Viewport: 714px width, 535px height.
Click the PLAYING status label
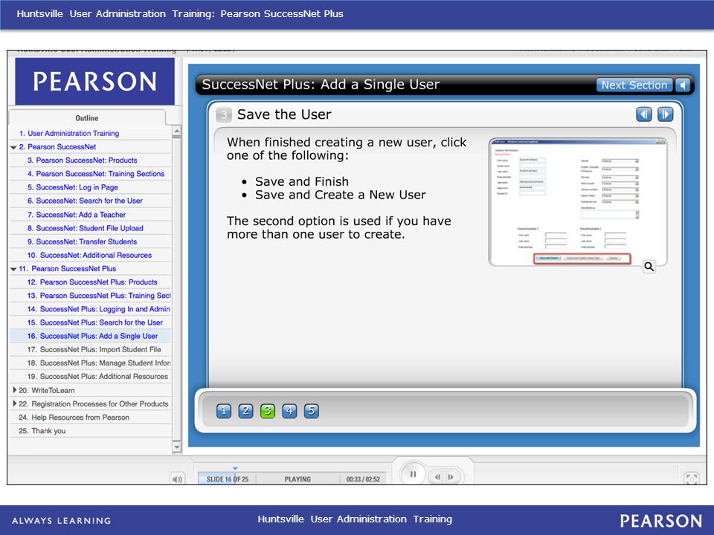[x=297, y=479]
